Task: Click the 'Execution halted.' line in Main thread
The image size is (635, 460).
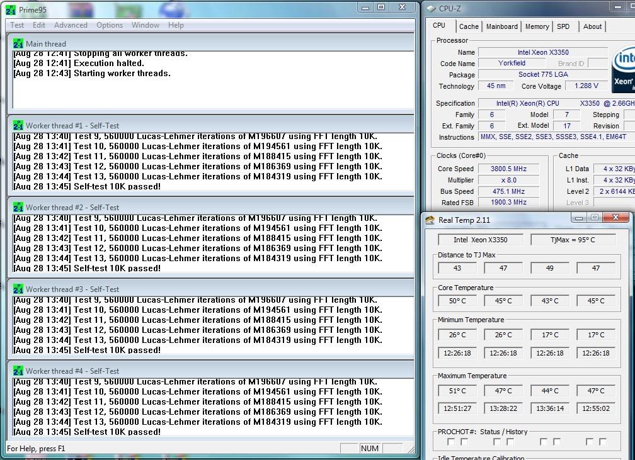Action: [x=79, y=63]
